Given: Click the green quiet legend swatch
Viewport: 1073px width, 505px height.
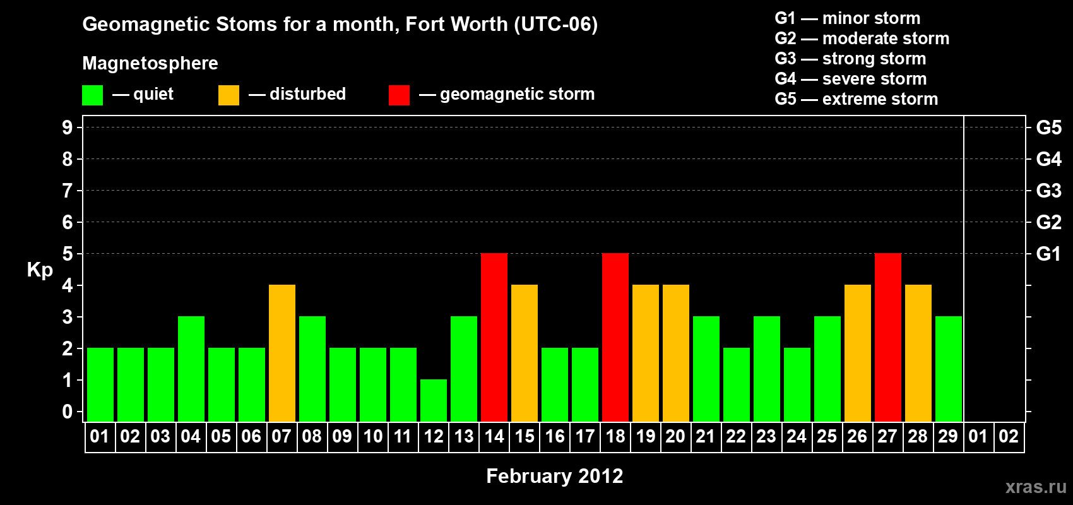Looking at the screenshot, I should 92,95.
